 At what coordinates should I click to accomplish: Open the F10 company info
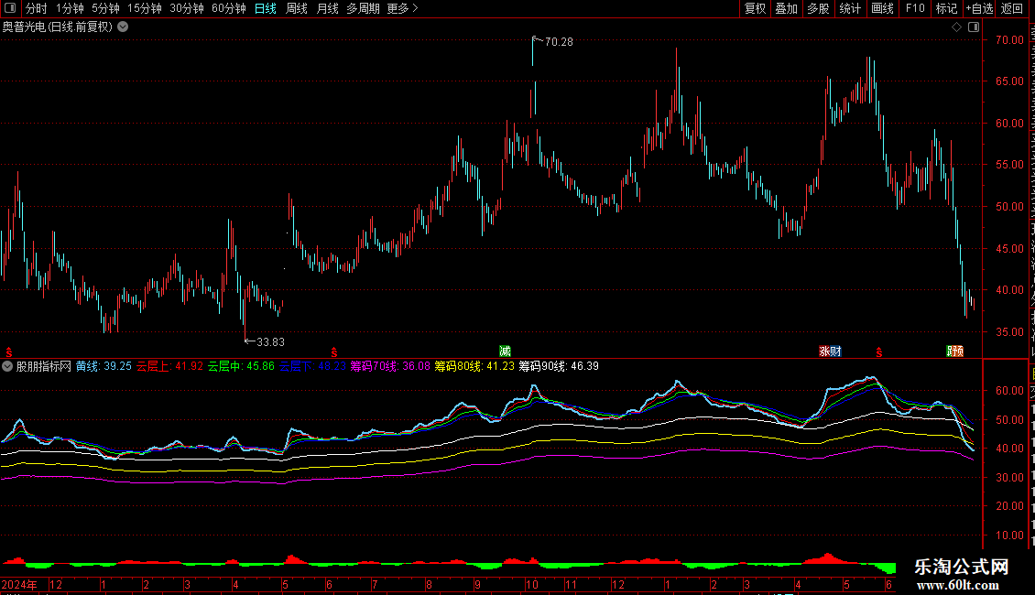pyautogui.click(x=915, y=8)
